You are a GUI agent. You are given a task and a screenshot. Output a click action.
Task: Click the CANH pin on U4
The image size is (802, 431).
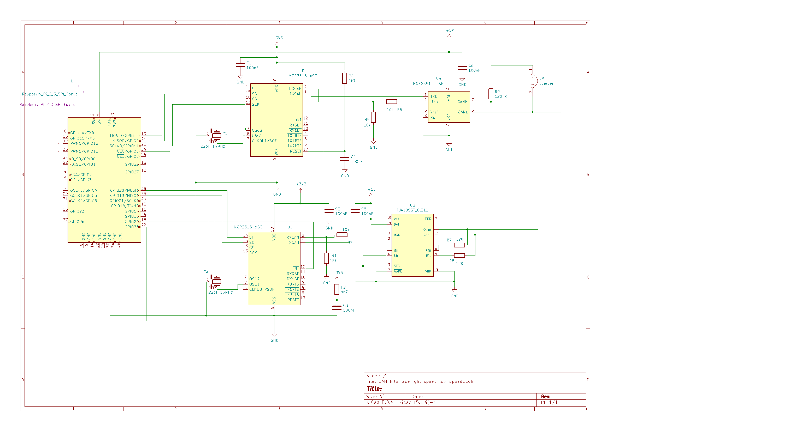click(462, 102)
